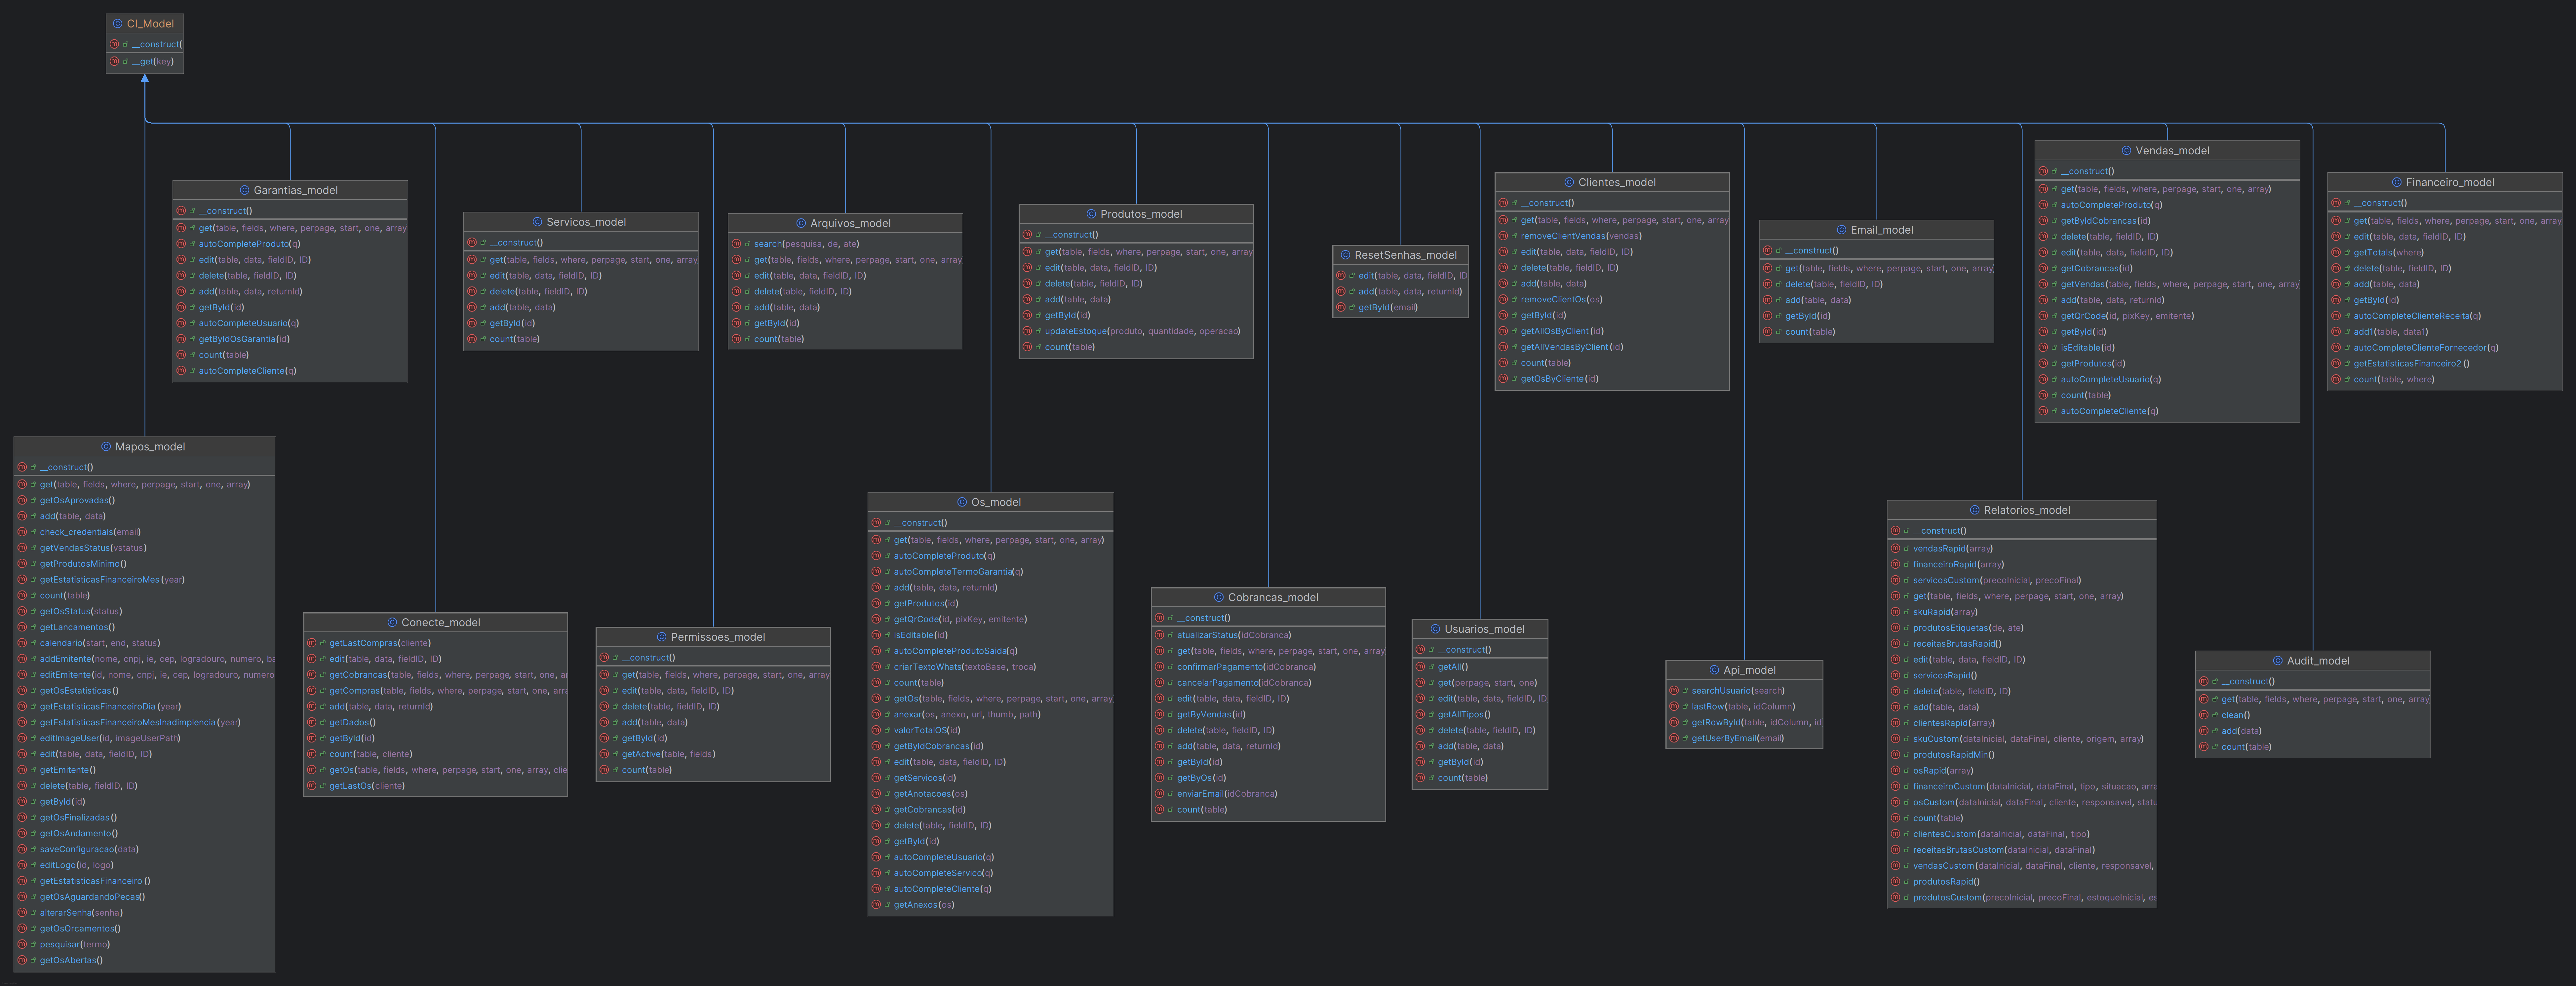Click the class icon beside ResetSenhas_model
Screen dimensions: 2576x986
pyautogui.click(x=1346, y=255)
